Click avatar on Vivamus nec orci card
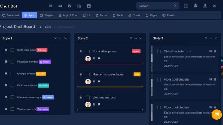Viewport: 223px width, 125px height. pos(88,105)
